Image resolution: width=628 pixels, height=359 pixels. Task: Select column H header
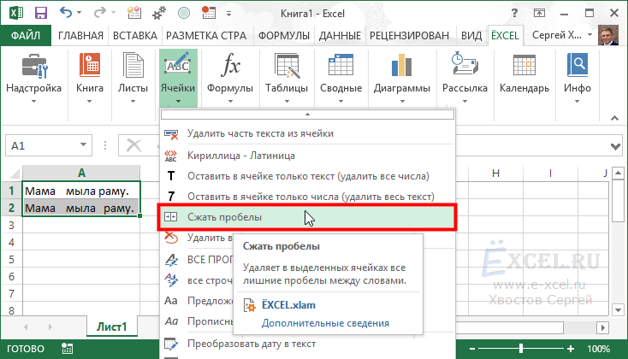tap(496, 173)
